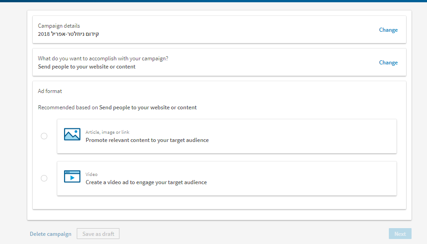Click 'Send people to your website or content' objective text
Image resolution: width=427 pixels, height=244 pixels.
[x=87, y=67]
